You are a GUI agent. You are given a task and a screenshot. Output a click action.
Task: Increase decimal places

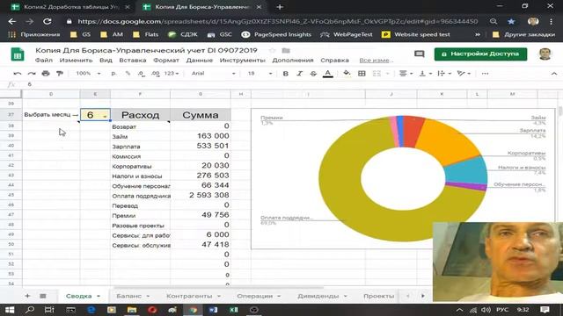[x=156, y=74]
